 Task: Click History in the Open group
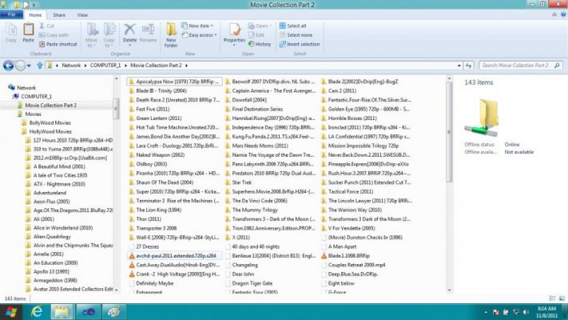point(260,44)
